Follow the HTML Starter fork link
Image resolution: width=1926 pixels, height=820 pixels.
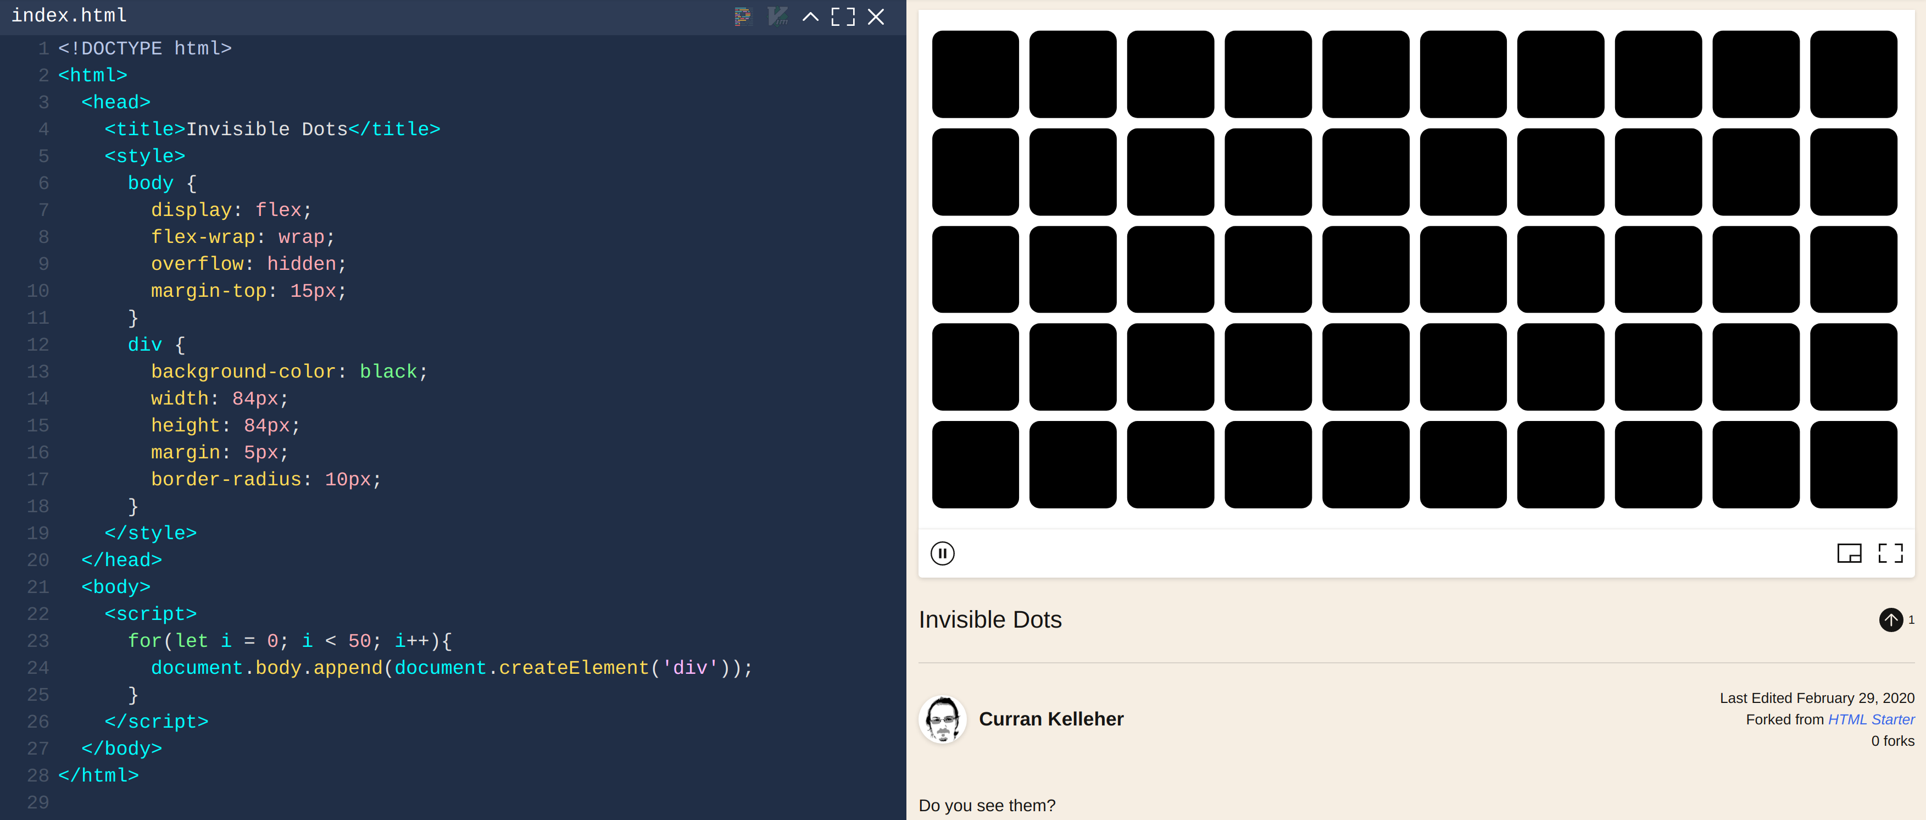pos(1871,720)
